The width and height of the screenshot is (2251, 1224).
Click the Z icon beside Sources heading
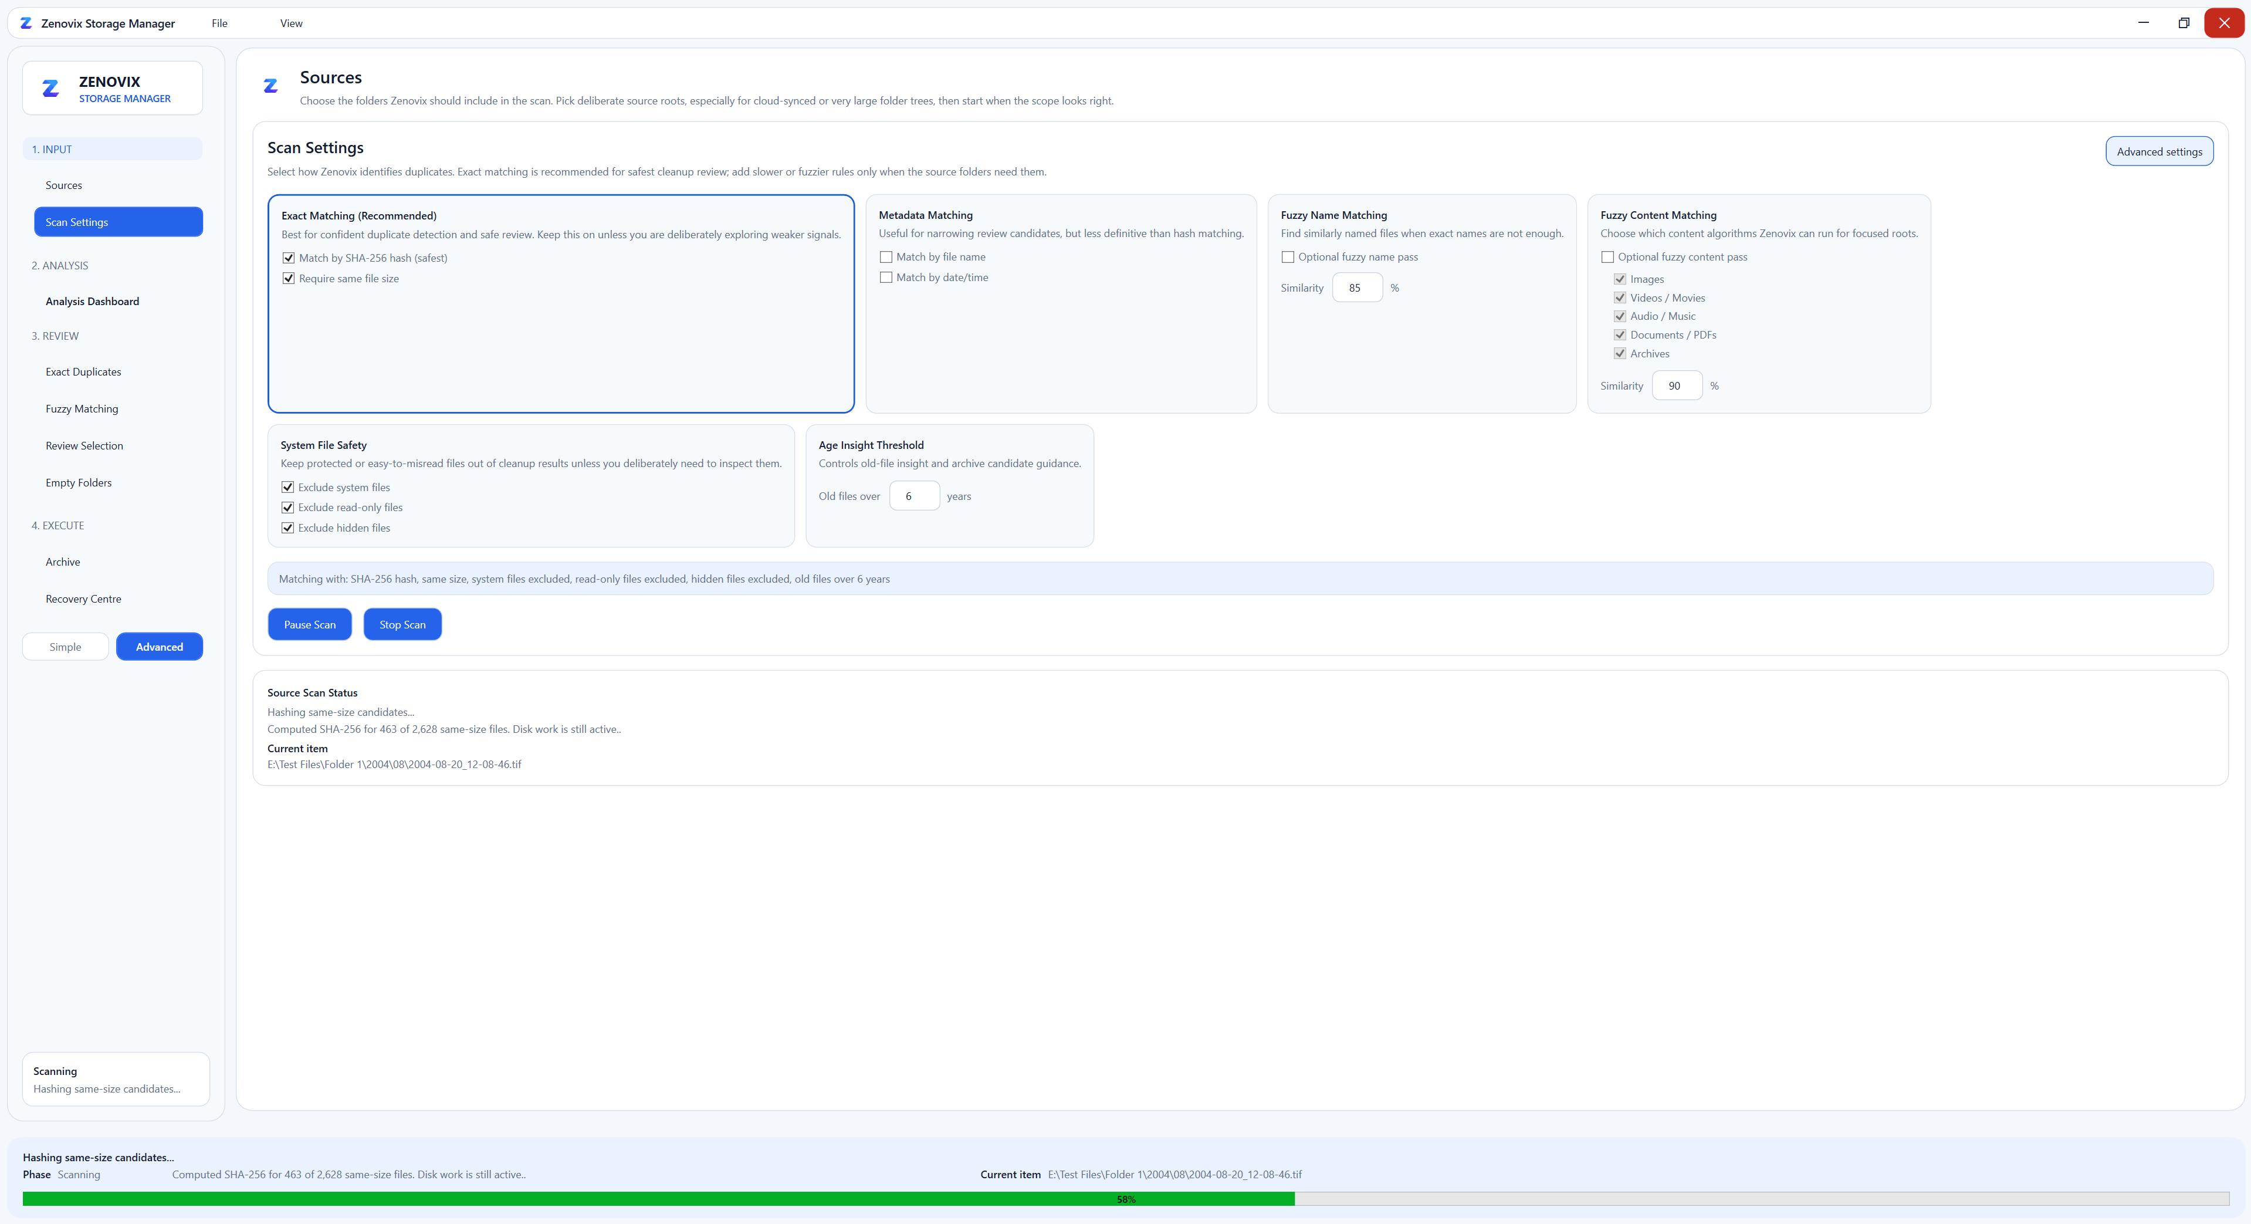pos(271,85)
